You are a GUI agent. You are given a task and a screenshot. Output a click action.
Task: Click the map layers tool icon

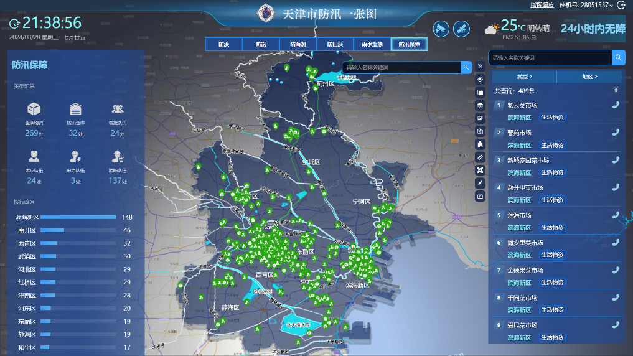coord(480,105)
